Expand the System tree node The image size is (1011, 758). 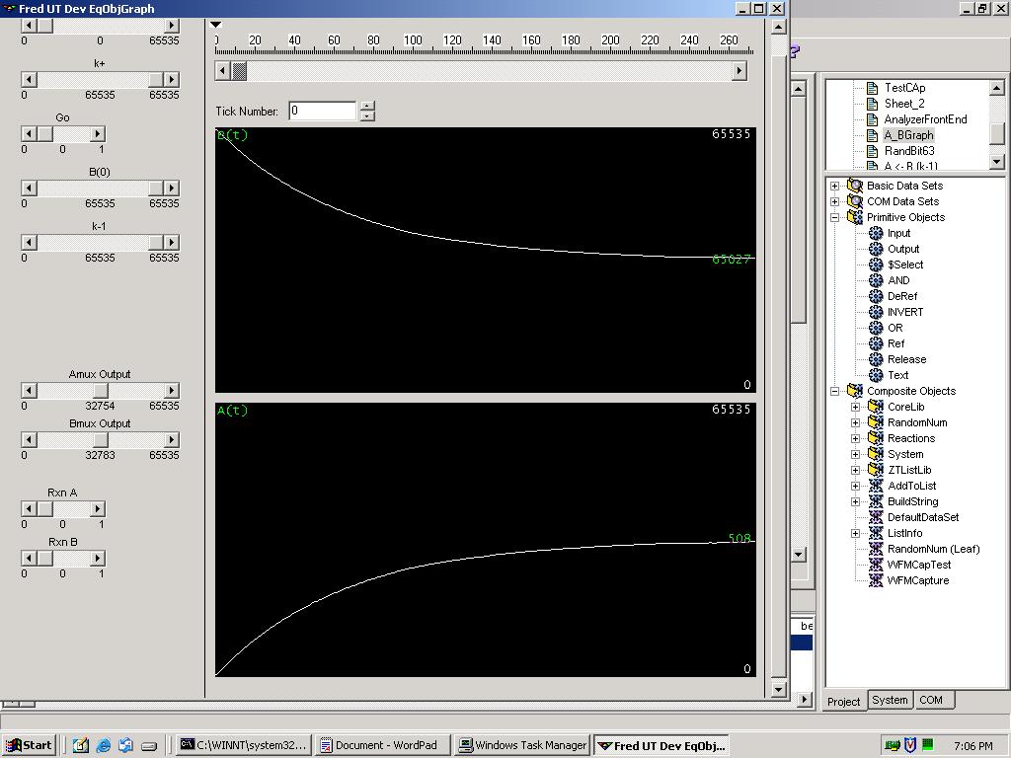pyautogui.click(x=856, y=454)
